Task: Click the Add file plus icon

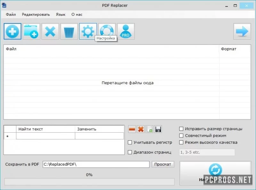Action: pos(12,31)
